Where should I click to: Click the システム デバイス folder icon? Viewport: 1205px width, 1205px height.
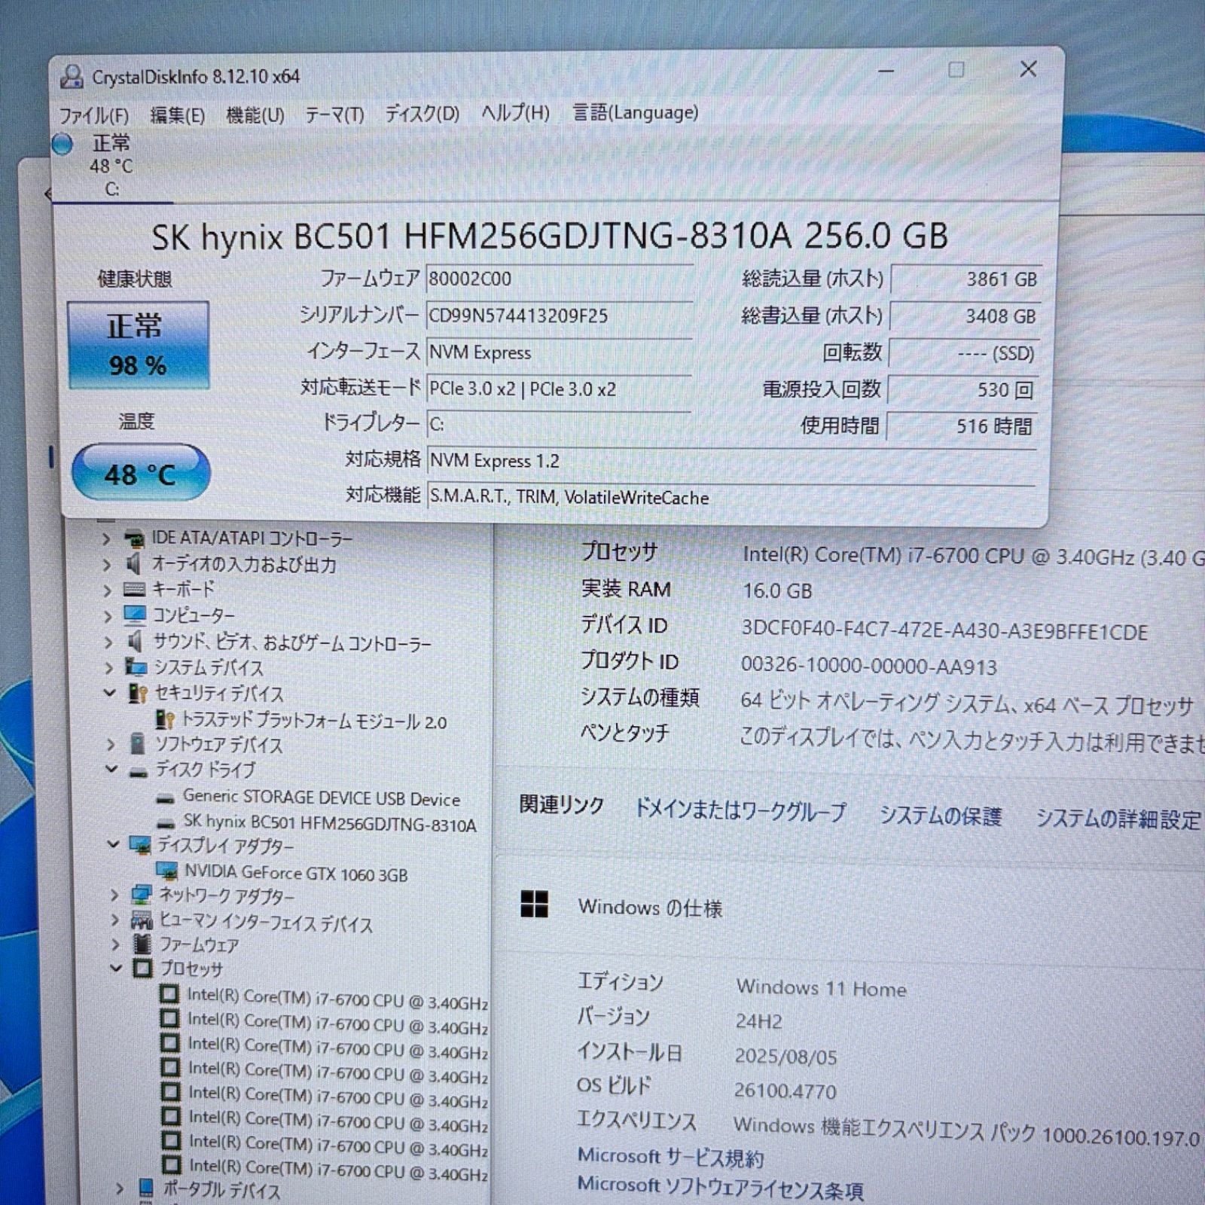[x=136, y=667]
